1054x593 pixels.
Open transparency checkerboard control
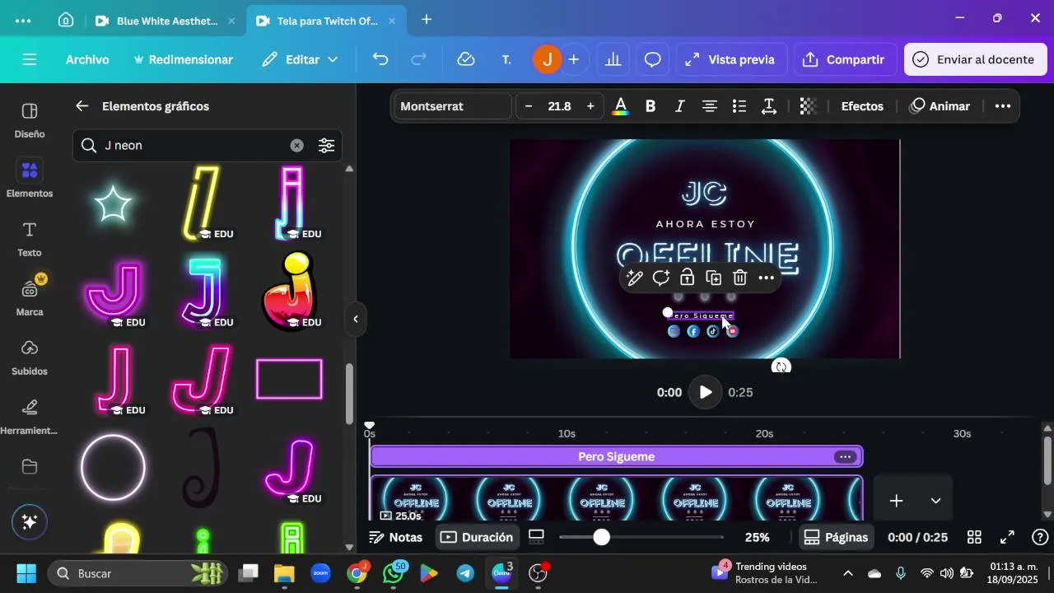coord(808,106)
